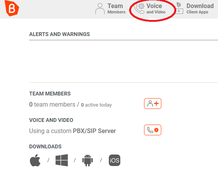Open the Team Members menu label
This screenshot has height=171, width=218.
(116, 8)
